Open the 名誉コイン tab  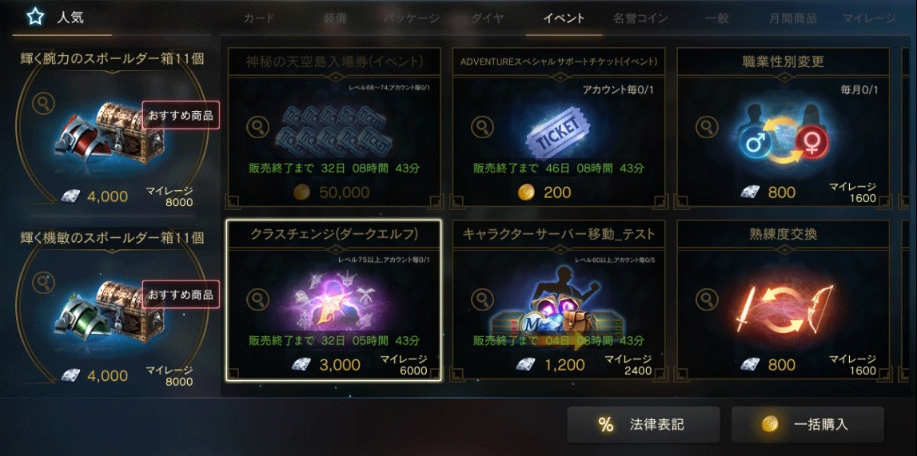point(640,18)
